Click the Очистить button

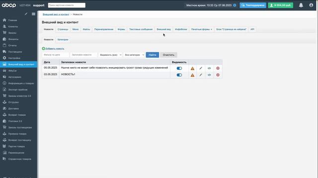point(168,55)
